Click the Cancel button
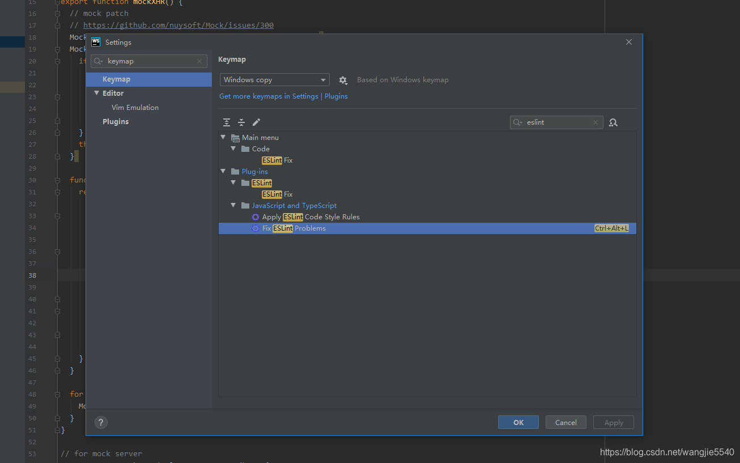The width and height of the screenshot is (740, 463). tap(566, 422)
